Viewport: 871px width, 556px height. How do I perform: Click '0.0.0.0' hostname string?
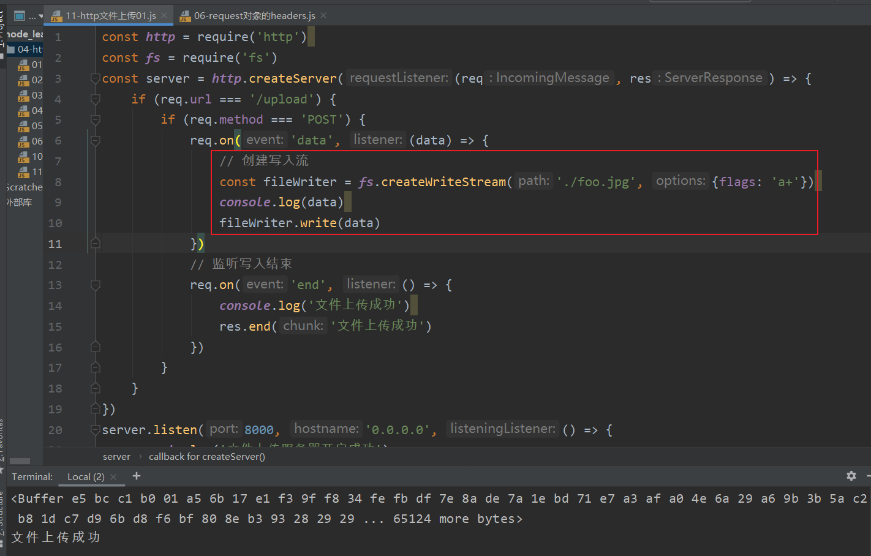click(398, 430)
